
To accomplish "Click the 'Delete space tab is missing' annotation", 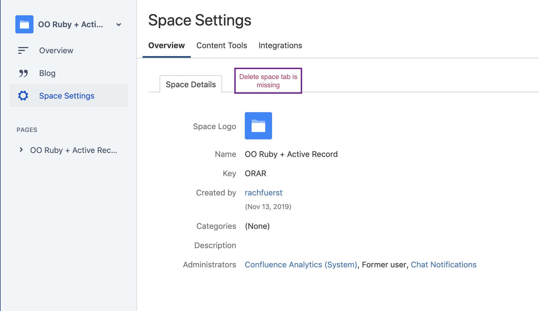I will click(268, 81).
